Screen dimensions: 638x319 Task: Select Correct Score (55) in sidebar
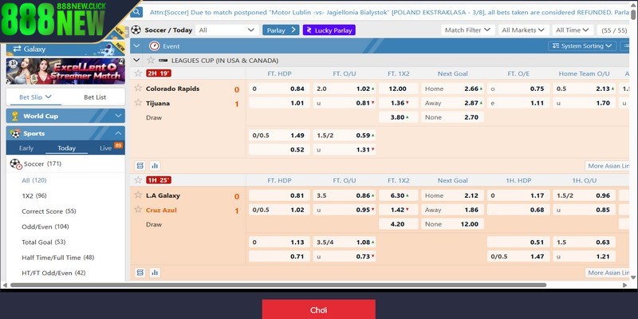tap(49, 211)
